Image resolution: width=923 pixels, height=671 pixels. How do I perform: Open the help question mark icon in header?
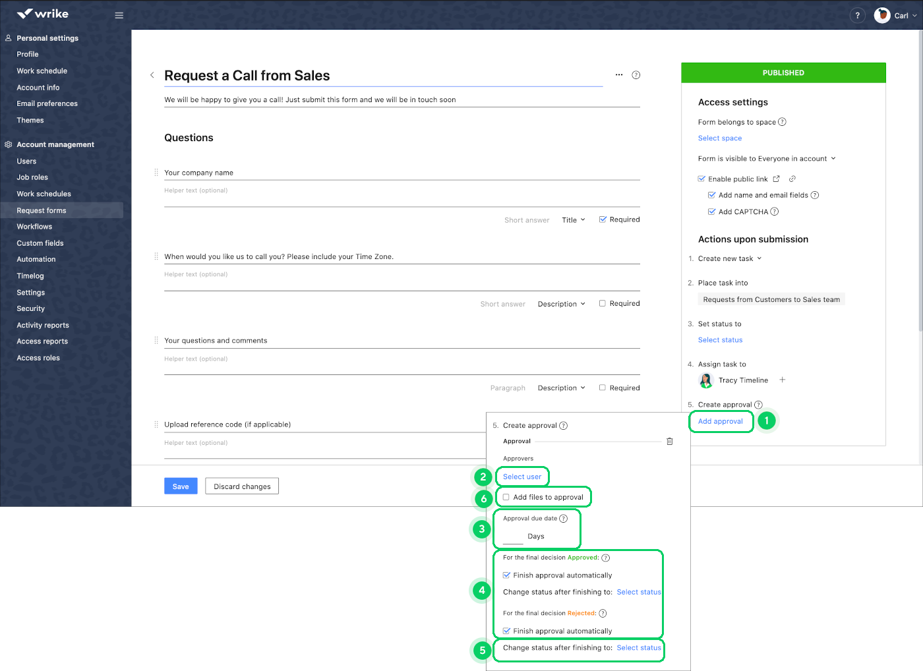click(857, 15)
